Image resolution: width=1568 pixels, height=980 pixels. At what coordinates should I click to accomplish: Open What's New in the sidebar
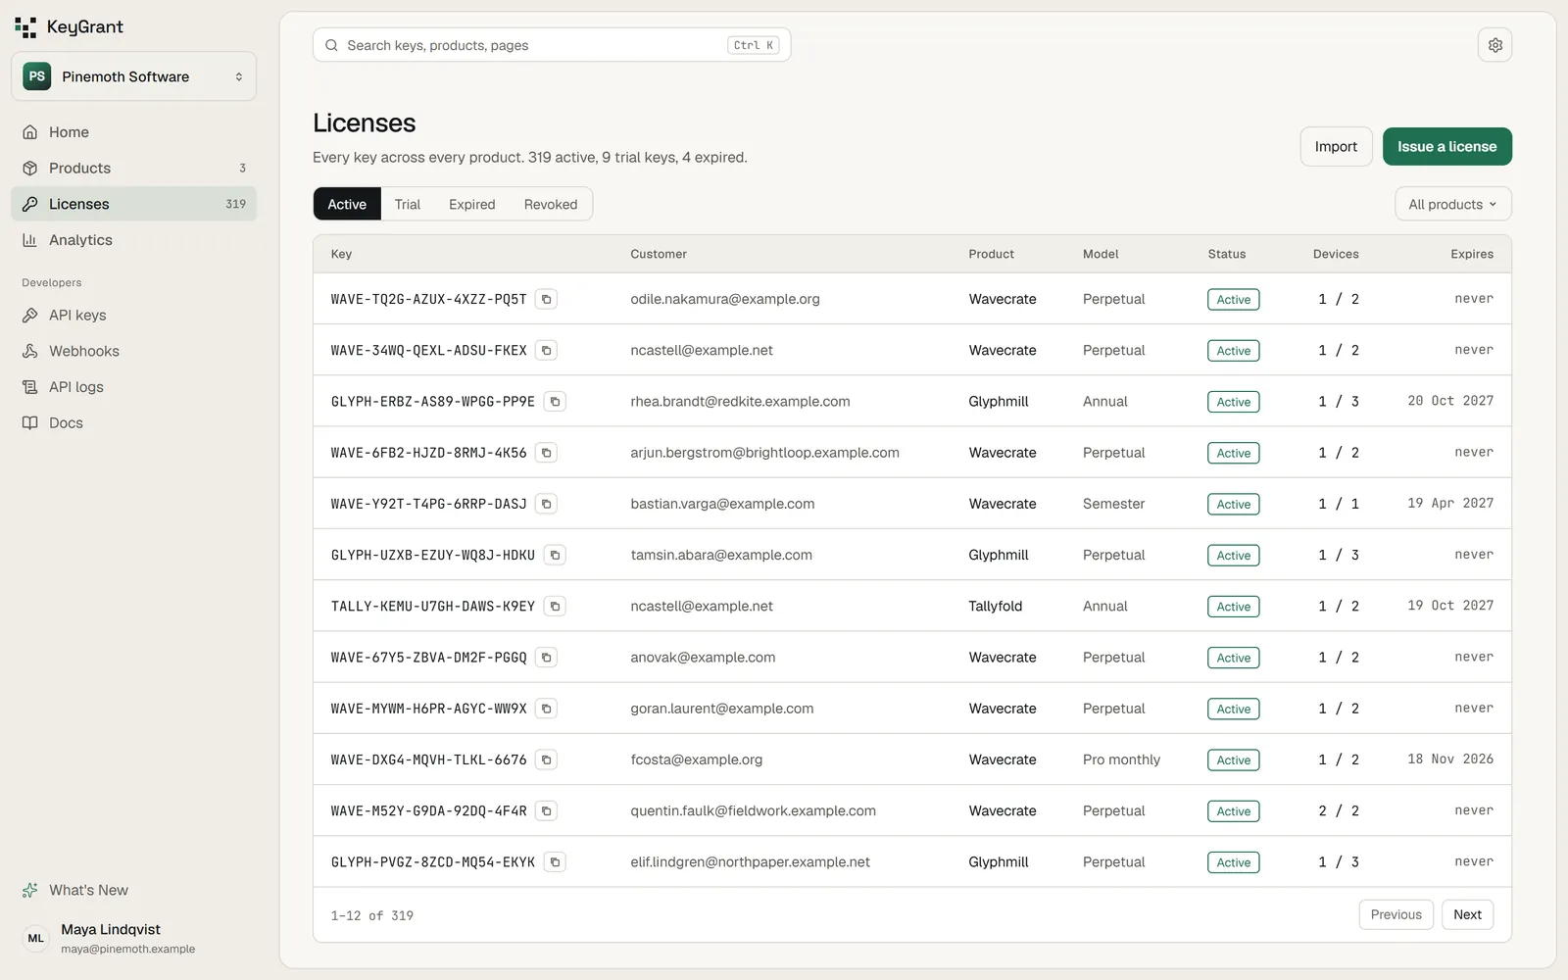[x=134, y=890]
